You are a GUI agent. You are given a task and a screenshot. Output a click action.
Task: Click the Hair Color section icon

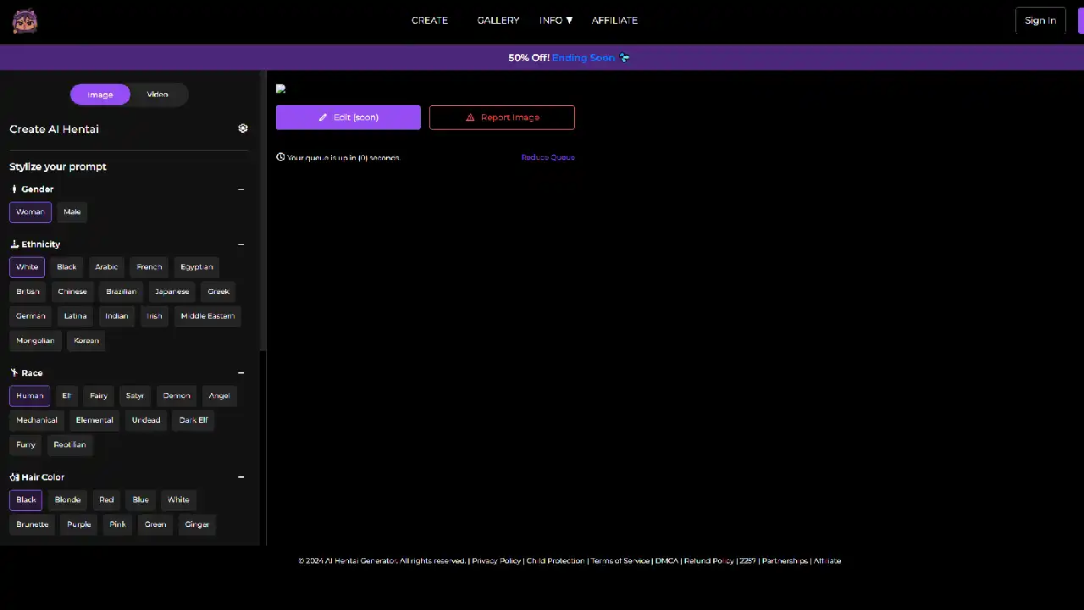click(14, 477)
